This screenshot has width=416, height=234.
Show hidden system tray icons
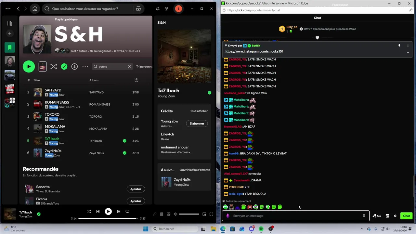(x=362, y=229)
